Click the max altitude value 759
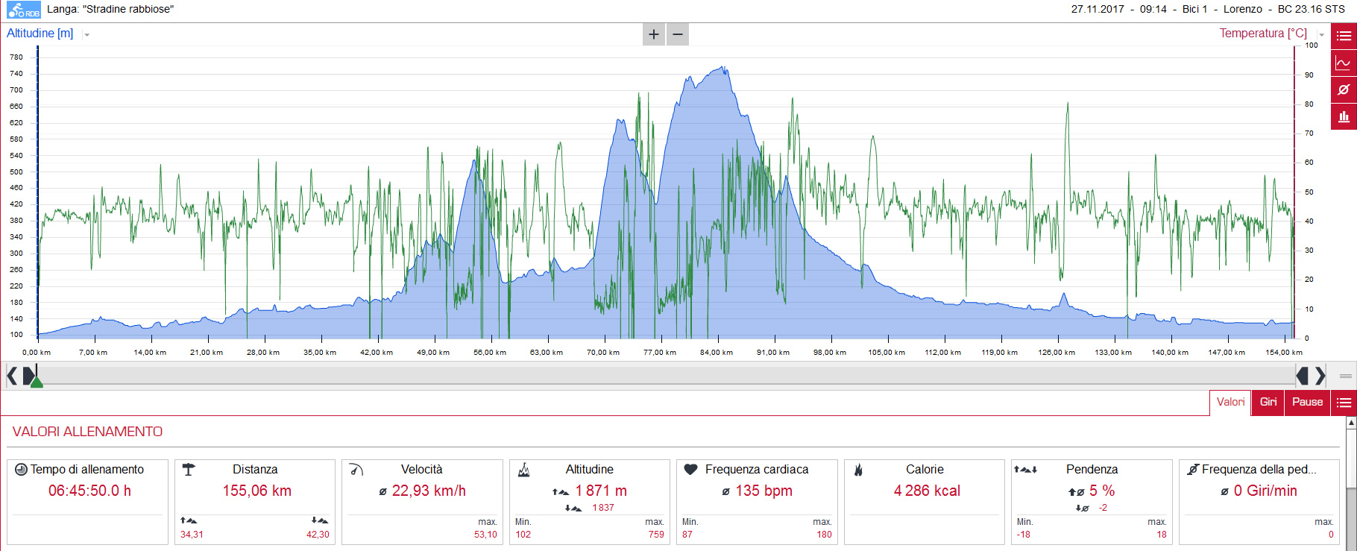 [x=656, y=535]
